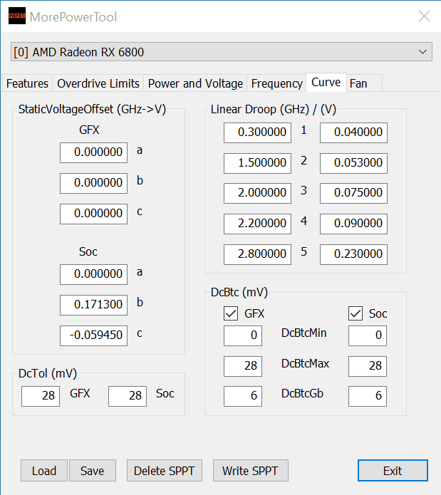Click the DcBtcMax label text

pos(305,364)
